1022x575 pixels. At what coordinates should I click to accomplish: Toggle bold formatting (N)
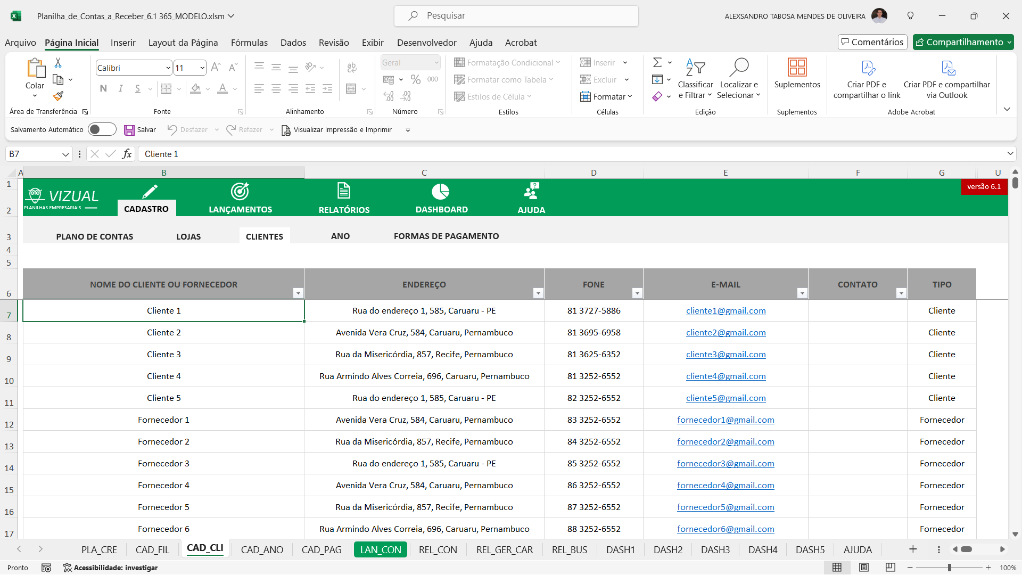(x=103, y=88)
